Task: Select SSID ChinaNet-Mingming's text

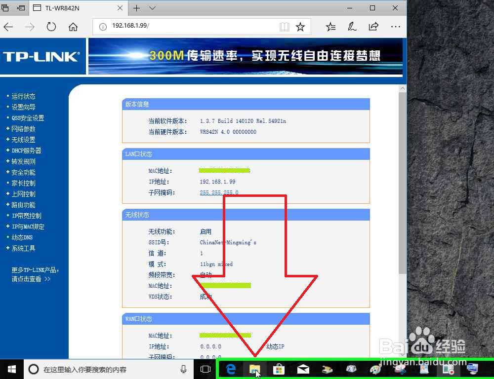Action: point(228,242)
